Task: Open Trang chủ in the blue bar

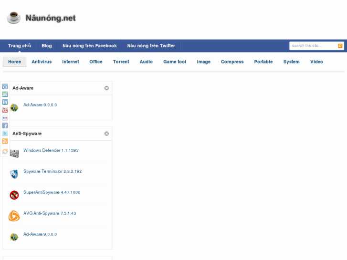Action: (x=20, y=46)
